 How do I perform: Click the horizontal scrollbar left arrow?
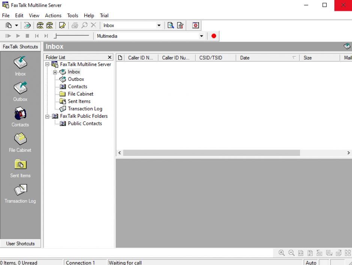(x=120, y=153)
